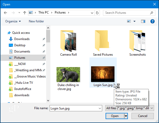This screenshot has width=159, height=123.
Task: Click the navigation pane scrollbar thumb
Action: coord(48,36)
